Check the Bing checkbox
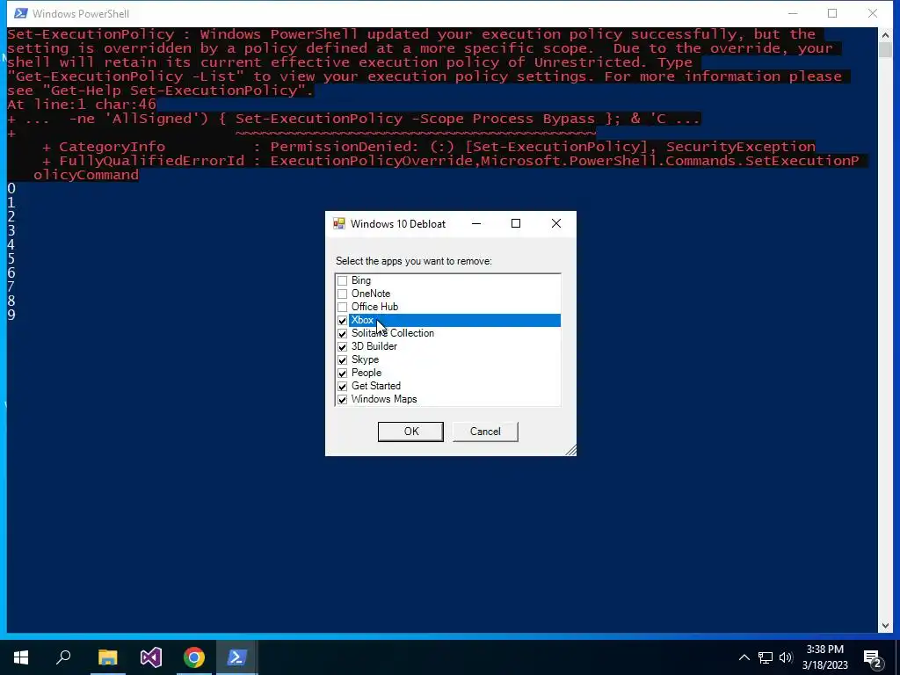The height and width of the screenshot is (675, 900). tap(342, 280)
